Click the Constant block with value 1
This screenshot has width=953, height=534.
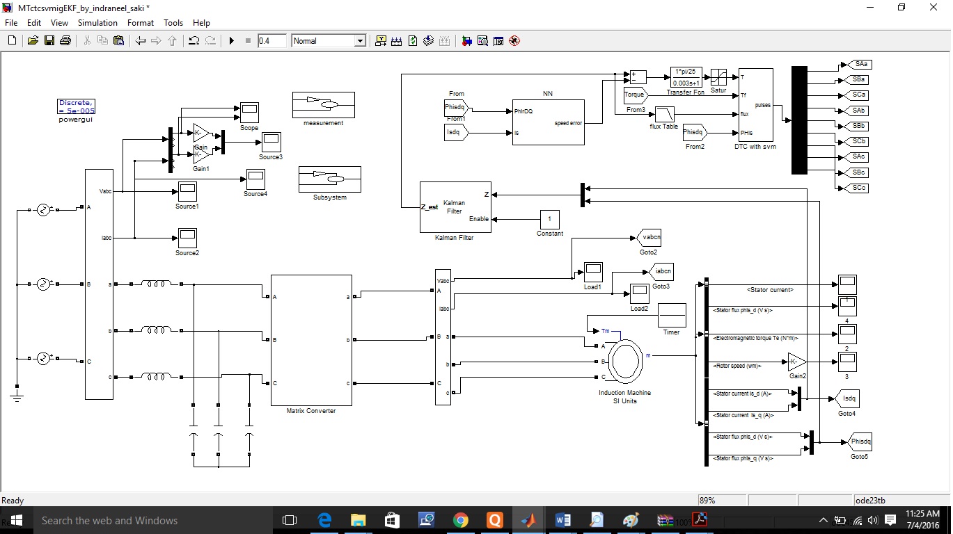click(550, 219)
